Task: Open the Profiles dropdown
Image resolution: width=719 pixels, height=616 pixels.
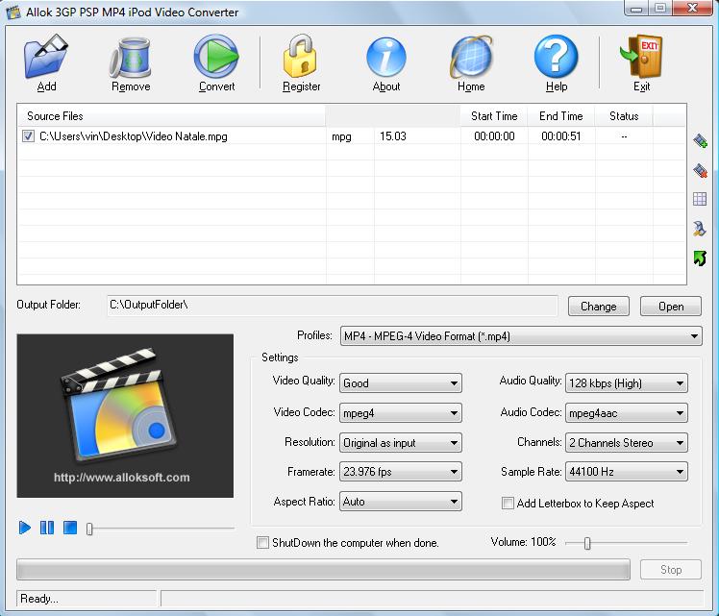Action: tap(521, 336)
